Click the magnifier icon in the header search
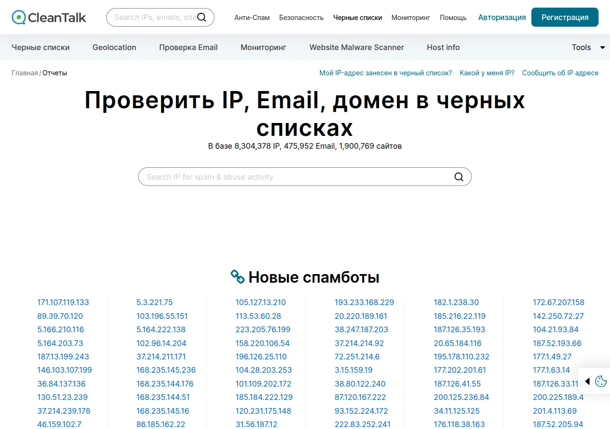The width and height of the screenshot is (610, 429). coord(202,17)
